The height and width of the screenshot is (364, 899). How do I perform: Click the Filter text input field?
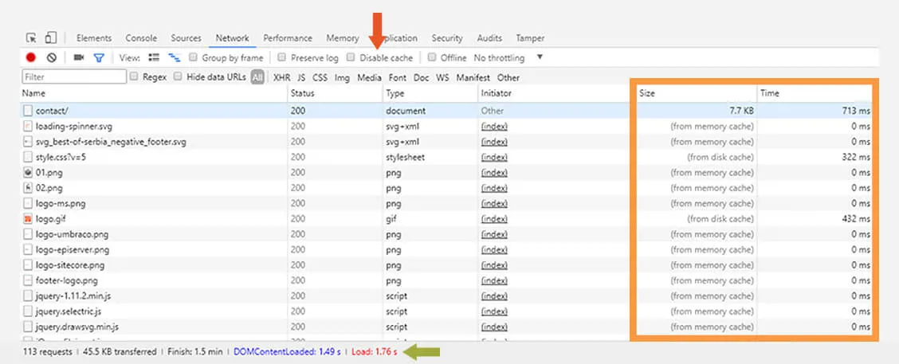(x=74, y=76)
